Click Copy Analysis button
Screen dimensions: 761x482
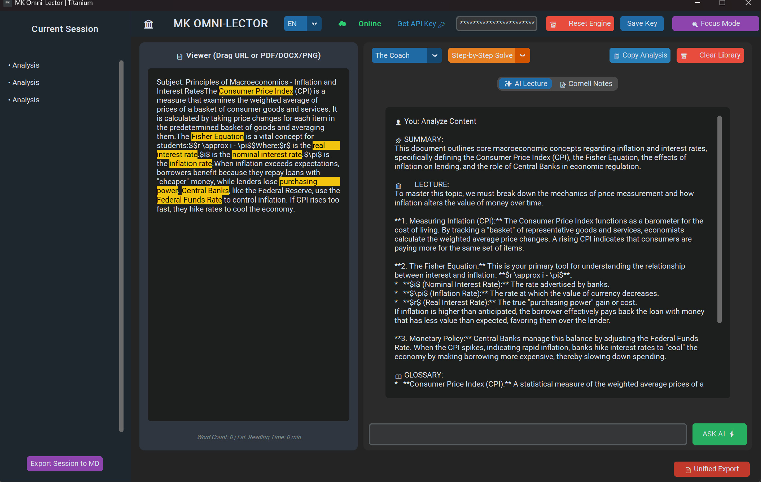pyautogui.click(x=640, y=55)
